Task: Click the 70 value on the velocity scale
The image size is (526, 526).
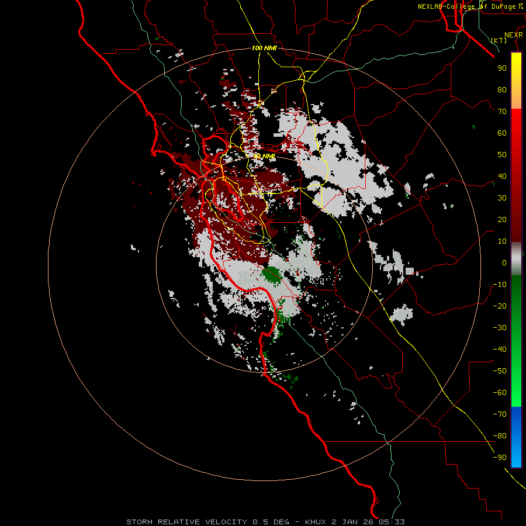Action: click(x=502, y=112)
